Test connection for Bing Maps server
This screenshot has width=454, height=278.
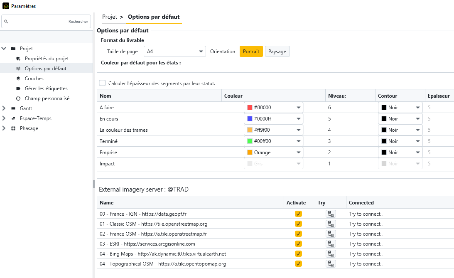coord(331,254)
